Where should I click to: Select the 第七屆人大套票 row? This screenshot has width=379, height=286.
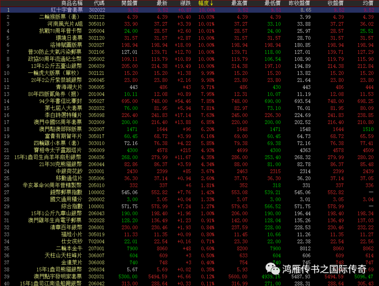click(x=189, y=108)
